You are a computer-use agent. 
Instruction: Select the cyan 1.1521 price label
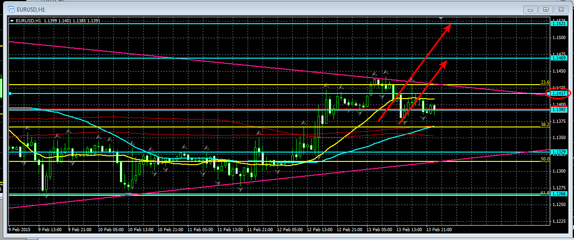pyautogui.click(x=558, y=23)
